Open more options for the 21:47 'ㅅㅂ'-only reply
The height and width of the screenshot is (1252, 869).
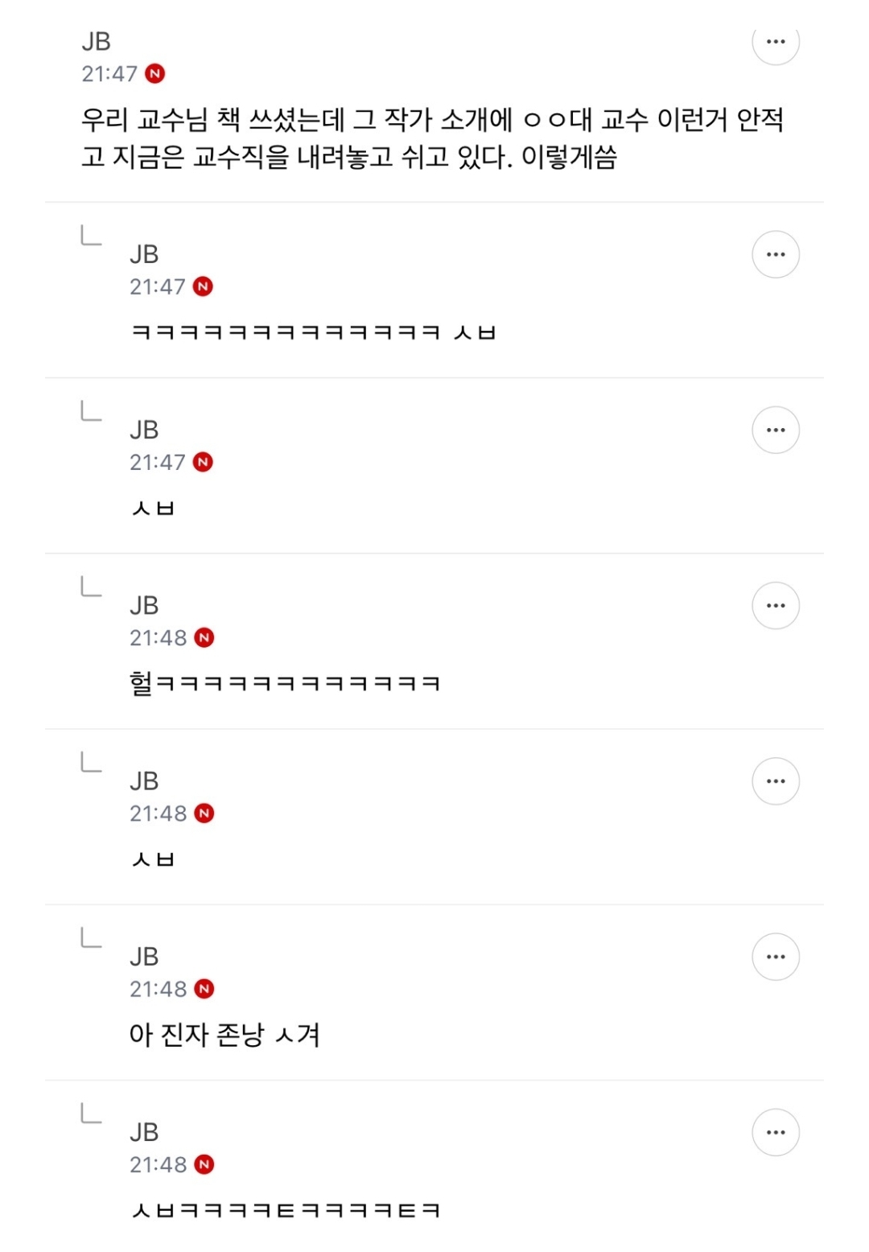(x=775, y=430)
